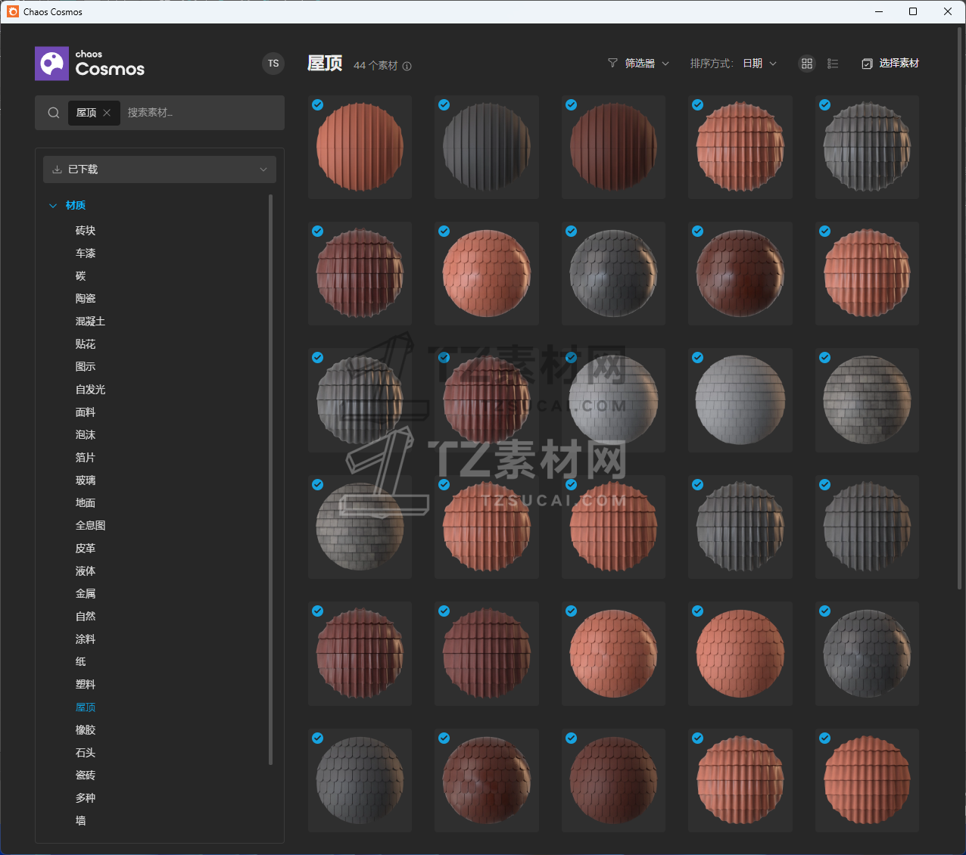Select the 图示 category

[x=86, y=367]
